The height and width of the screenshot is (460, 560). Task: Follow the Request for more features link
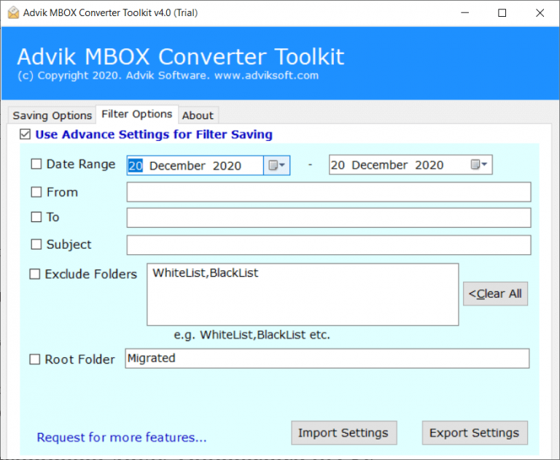click(x=122, y=437)
